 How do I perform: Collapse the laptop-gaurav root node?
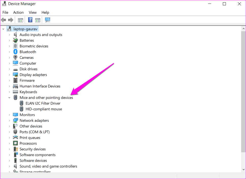pos(3,29)
